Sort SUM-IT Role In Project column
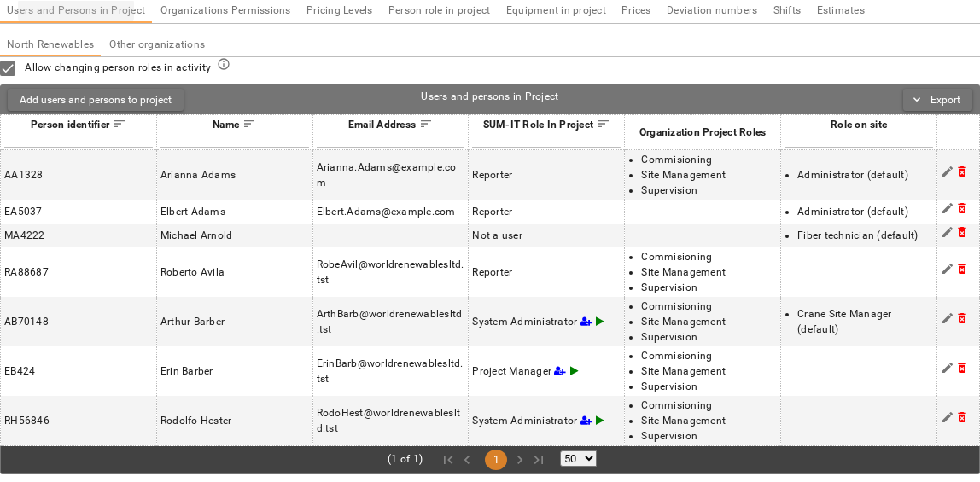 point(604,125)
